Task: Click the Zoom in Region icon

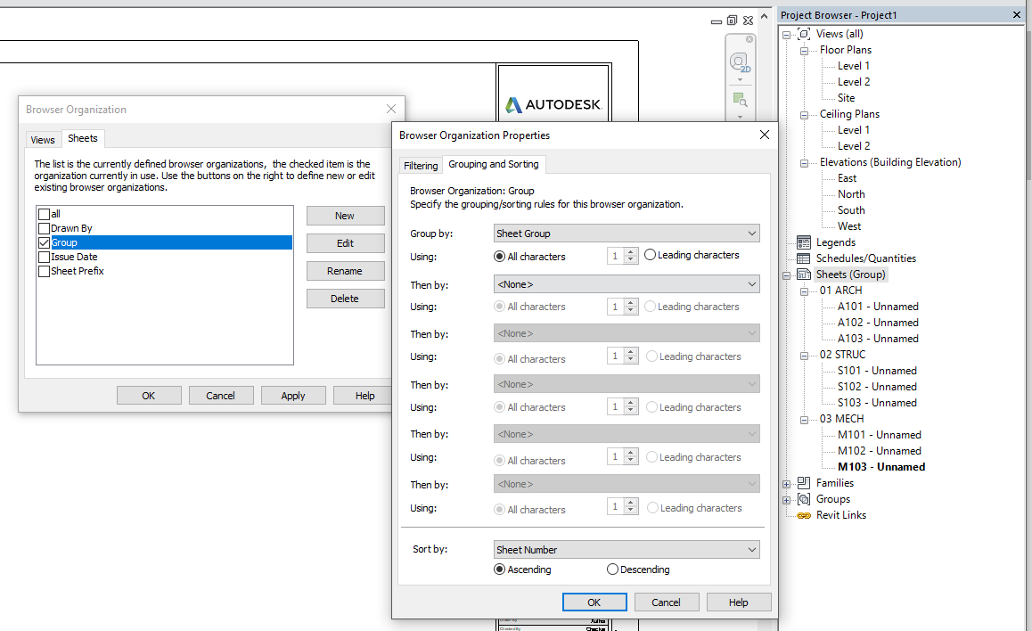Action: (x=740, y=99)
